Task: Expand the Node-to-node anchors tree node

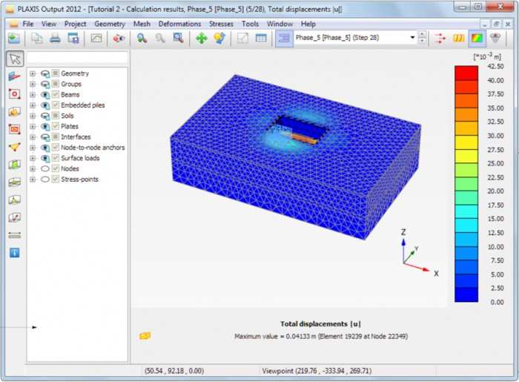Action: pos(33,148)
